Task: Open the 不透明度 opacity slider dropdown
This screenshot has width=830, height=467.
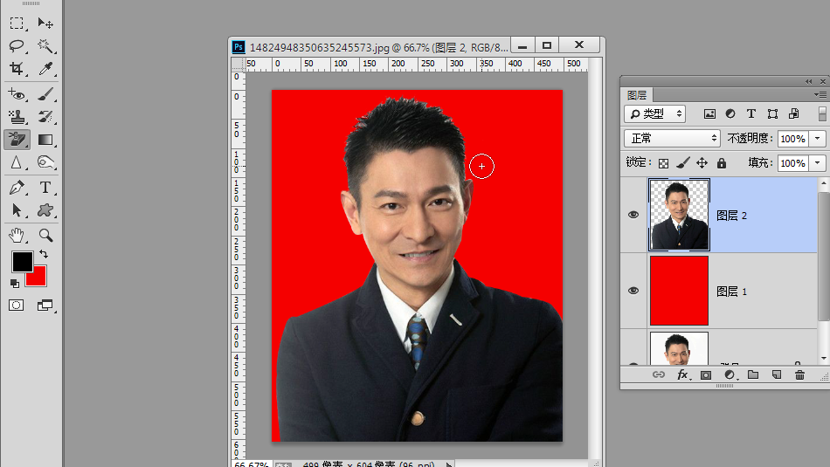Action: click(818, 139)
